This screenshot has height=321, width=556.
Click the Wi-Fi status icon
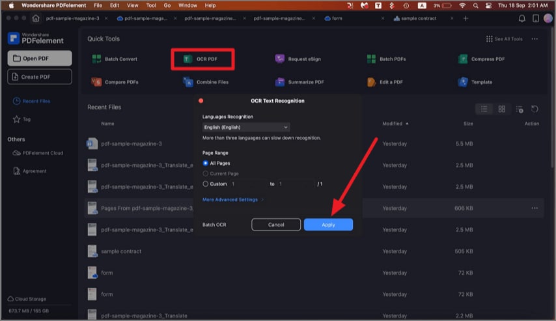(x=462, y=5)
